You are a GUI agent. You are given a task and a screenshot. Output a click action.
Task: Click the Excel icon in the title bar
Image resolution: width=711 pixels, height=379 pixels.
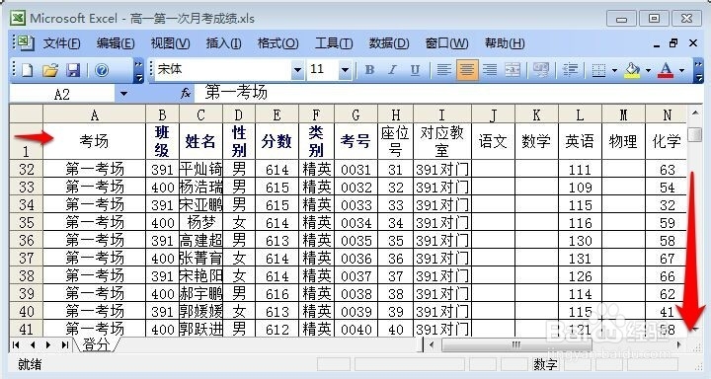coord(18,18)
